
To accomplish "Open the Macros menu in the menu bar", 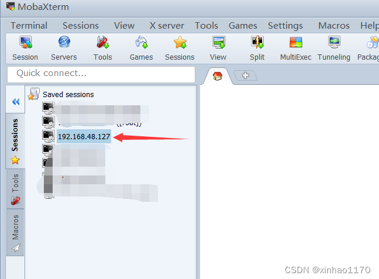I will pos(334,26).
